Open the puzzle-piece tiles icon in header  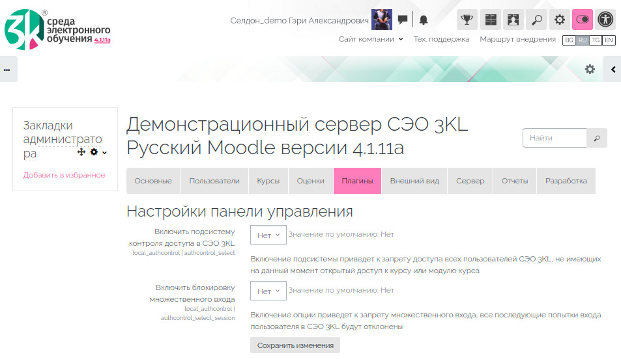[x=513, y=20]
